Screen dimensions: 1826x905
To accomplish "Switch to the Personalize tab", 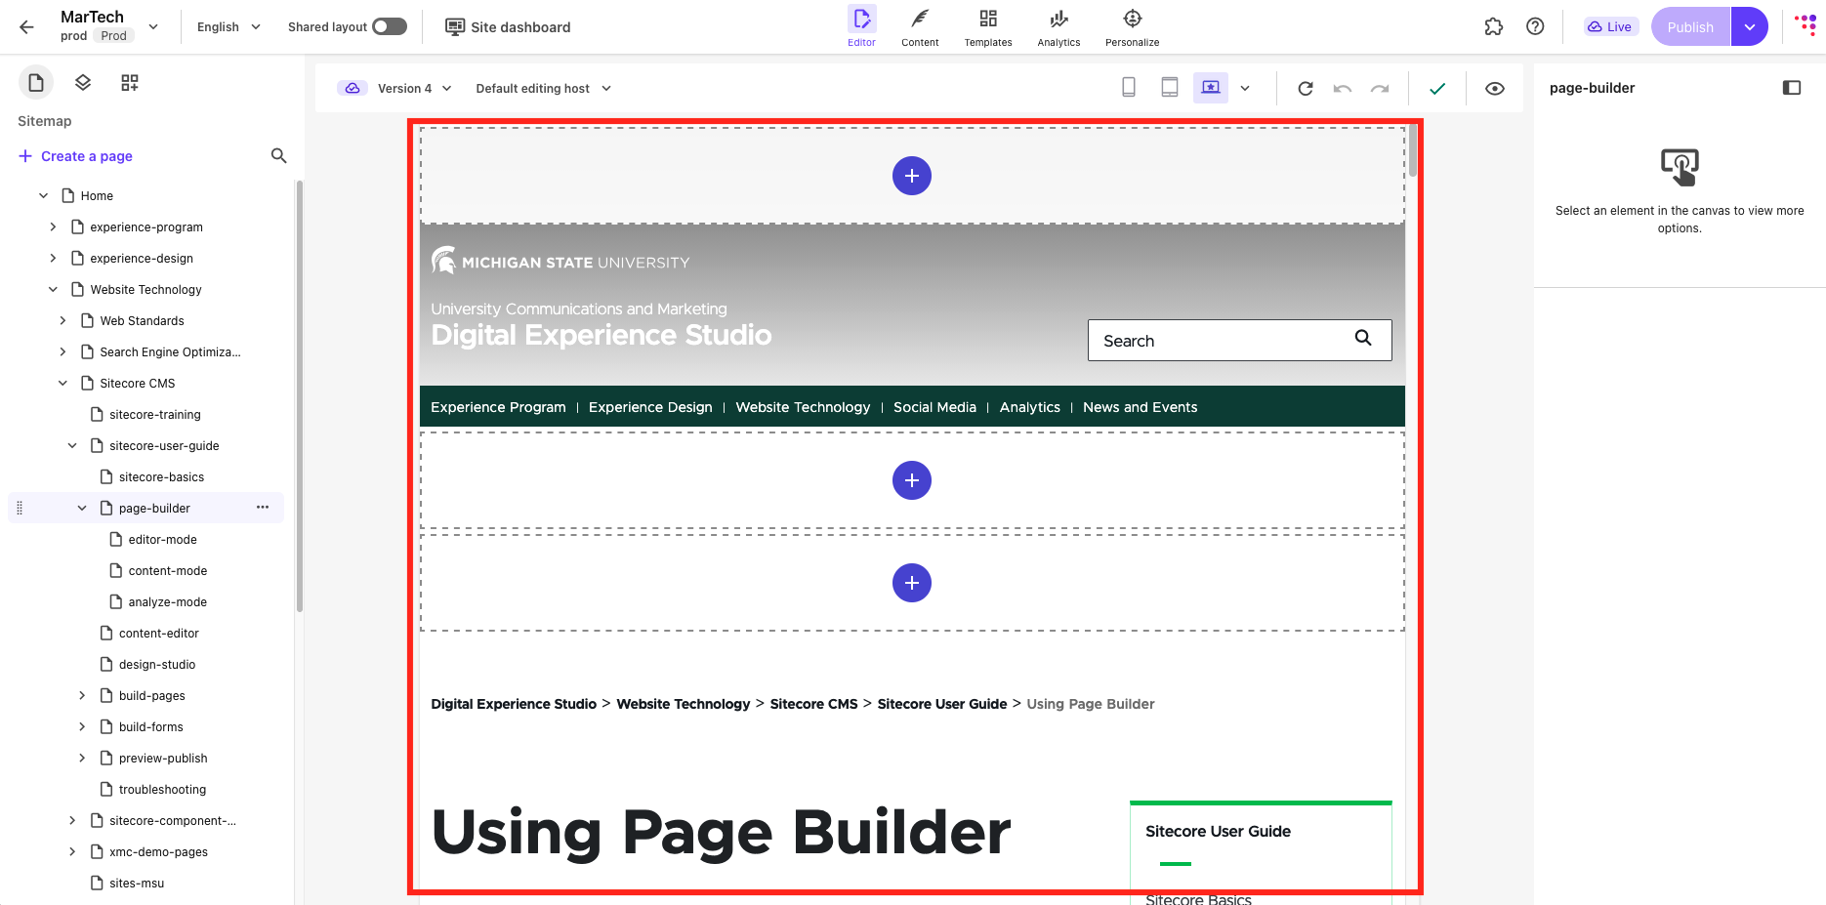I will point(1133,27).
